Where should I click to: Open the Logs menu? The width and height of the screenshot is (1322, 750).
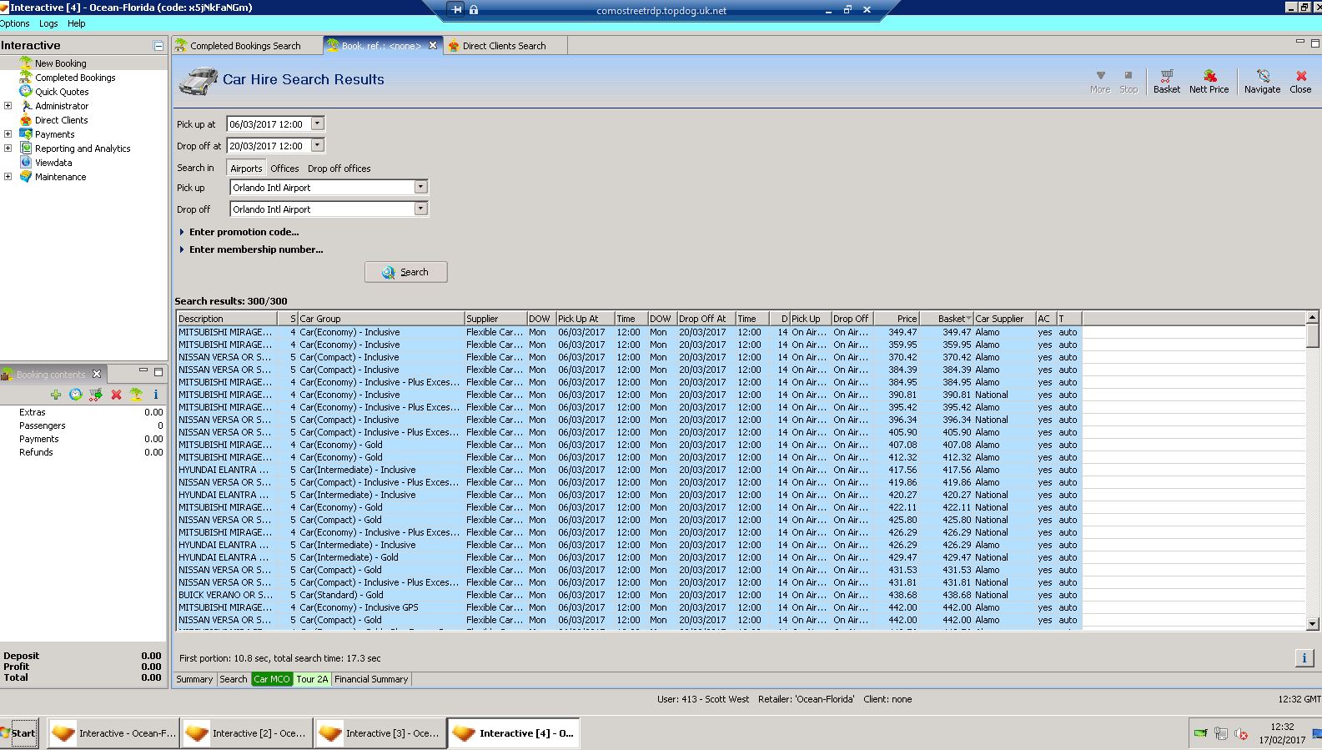coord(48,23)
